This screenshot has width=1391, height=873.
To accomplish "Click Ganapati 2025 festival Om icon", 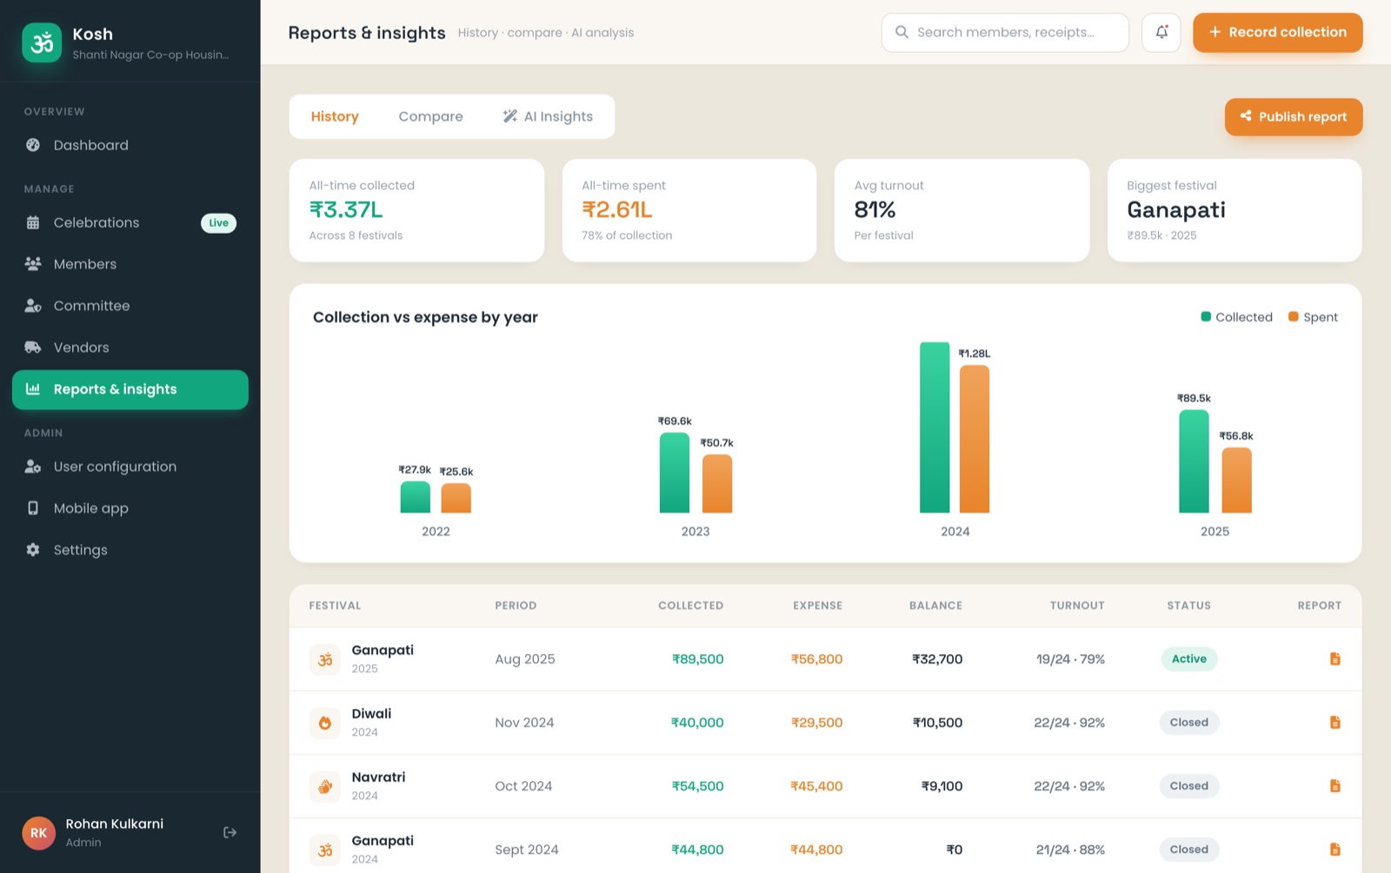I will (325, 659).
